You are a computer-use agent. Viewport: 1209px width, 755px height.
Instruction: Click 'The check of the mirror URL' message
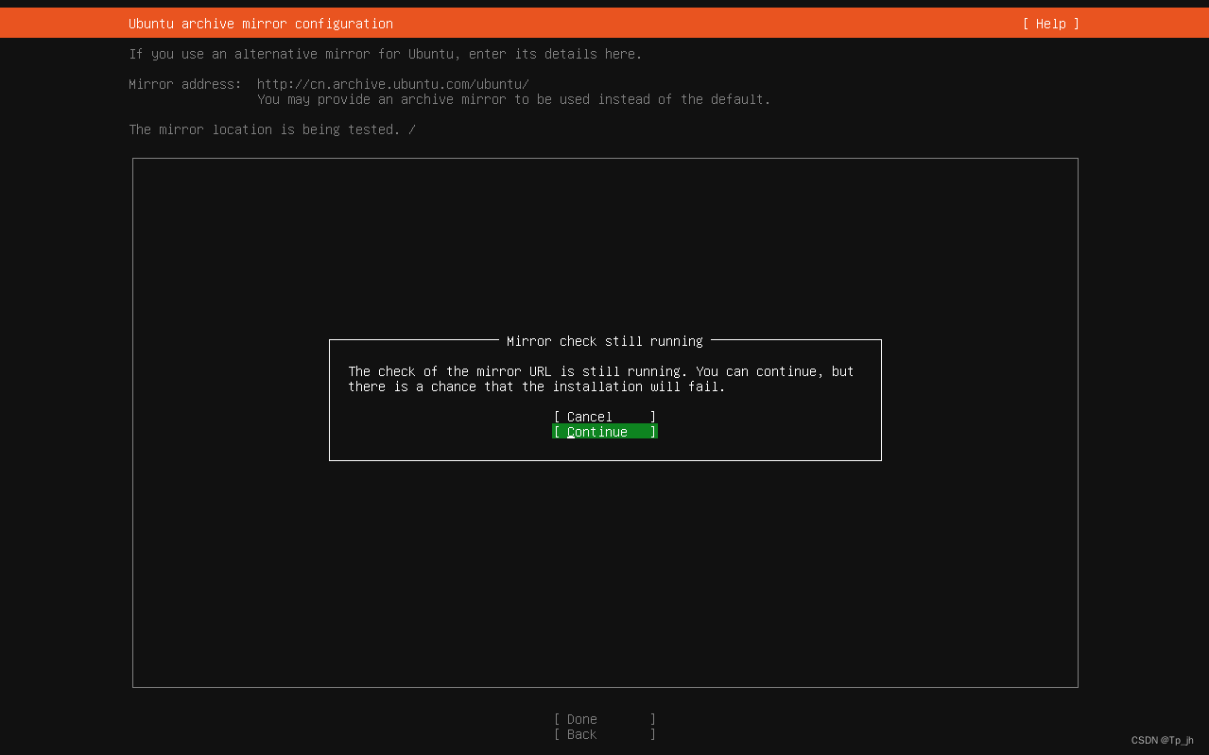[601, 379]
